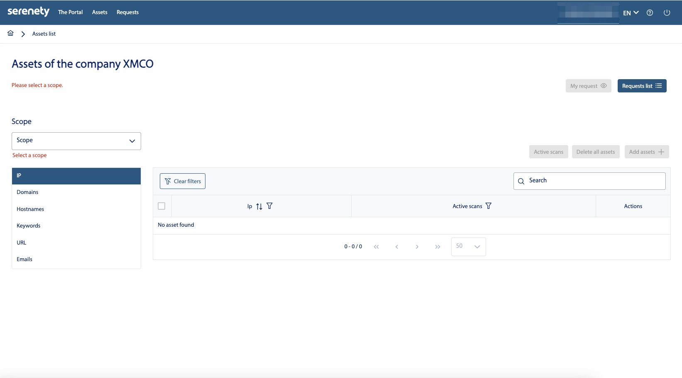
Task: Open the Ip column filter funnel
Action: pyautogui.click(x=269, y=206)
